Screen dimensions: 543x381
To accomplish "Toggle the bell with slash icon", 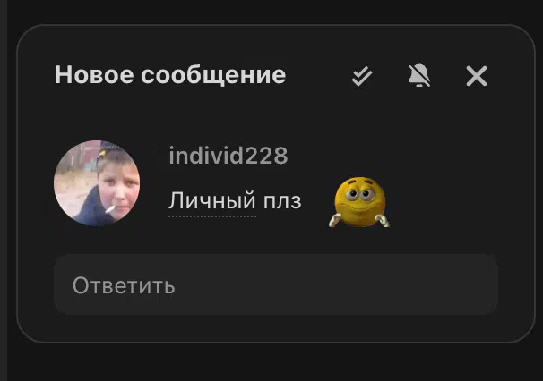I will (x=419, y=76).
